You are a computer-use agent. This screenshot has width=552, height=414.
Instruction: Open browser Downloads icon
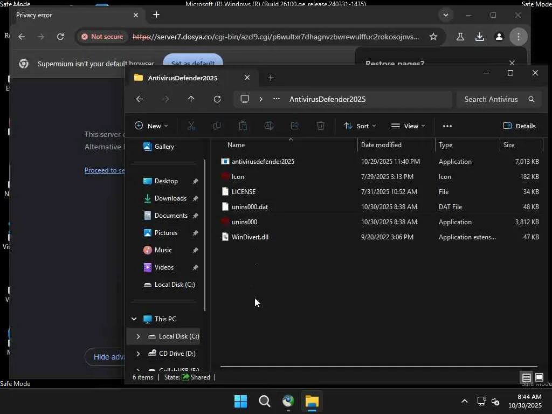pos(479,37)
